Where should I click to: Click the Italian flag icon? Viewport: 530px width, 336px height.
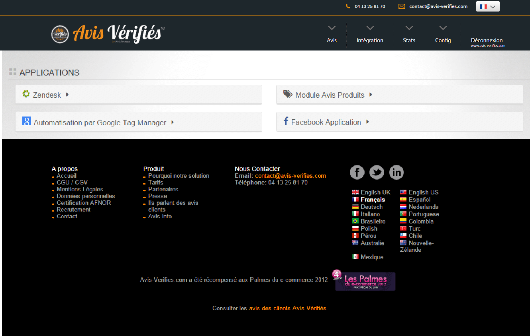355,214
